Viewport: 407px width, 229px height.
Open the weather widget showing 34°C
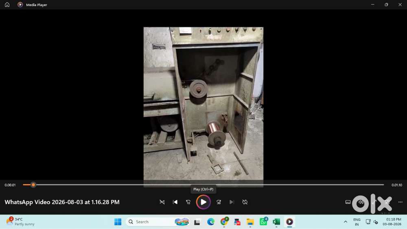[x=20, y=222]
